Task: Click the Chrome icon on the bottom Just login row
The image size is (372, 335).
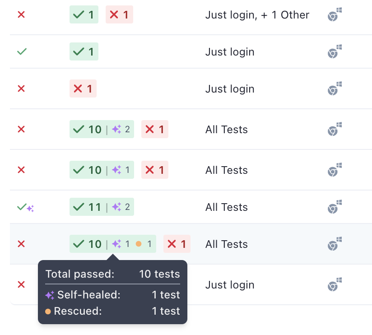Action: pyautogui.click(x=334, y=284)
